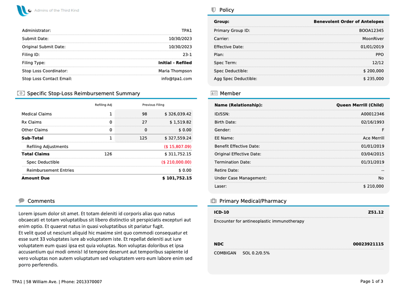The image size is (402, 294).
Task: Select the Refiling Adjustments red amount
Action: [x=178, y=147]
